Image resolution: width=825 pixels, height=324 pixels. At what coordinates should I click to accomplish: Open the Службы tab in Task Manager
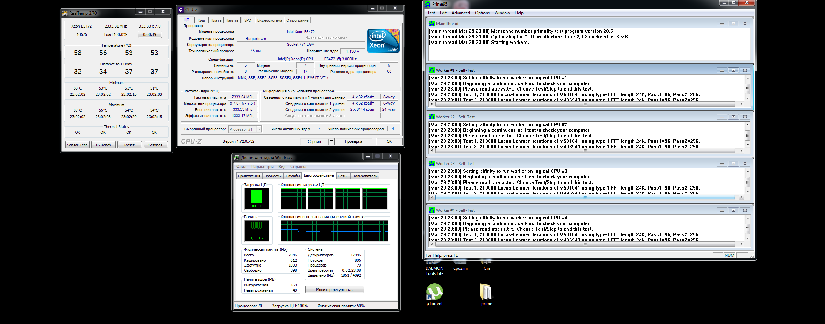[293, 176]
